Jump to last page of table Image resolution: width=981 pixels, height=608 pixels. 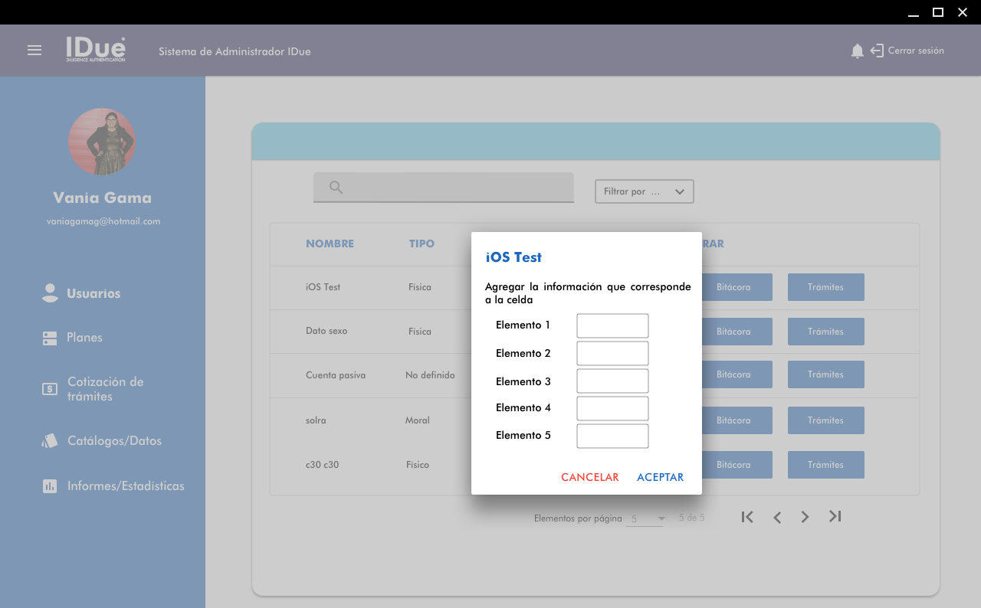(835, 517)
